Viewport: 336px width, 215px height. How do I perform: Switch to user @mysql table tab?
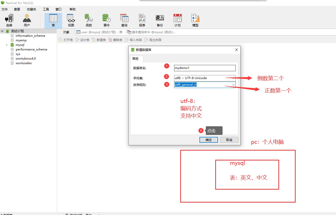pos(99,32)
